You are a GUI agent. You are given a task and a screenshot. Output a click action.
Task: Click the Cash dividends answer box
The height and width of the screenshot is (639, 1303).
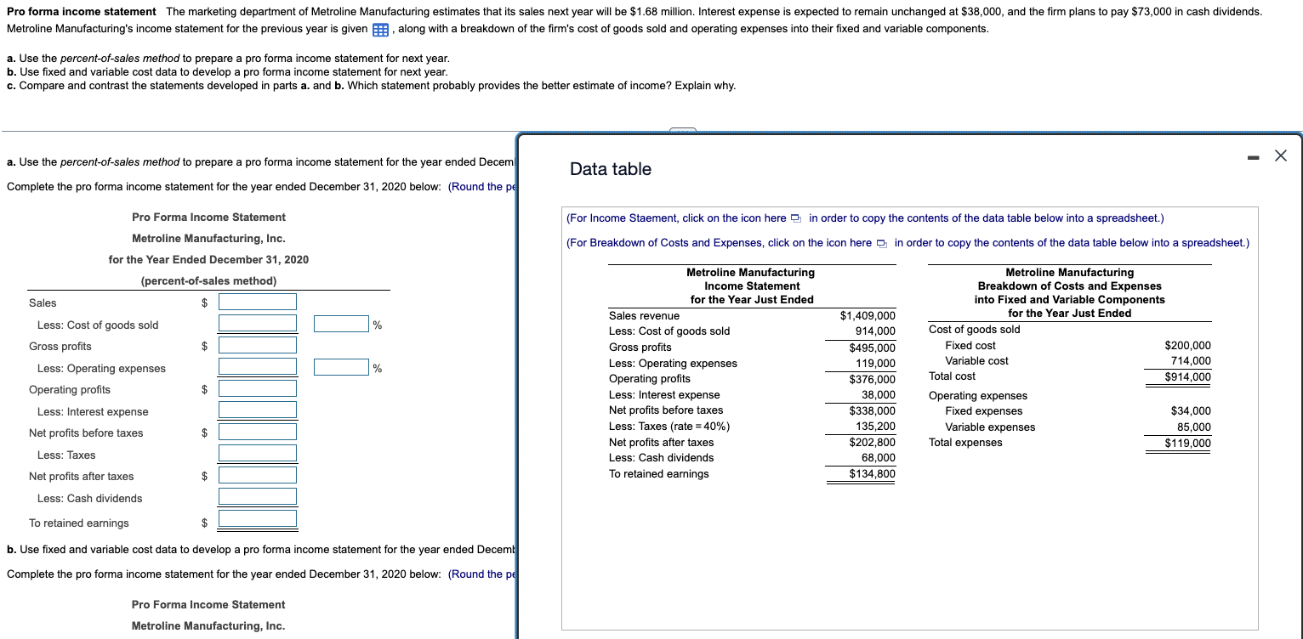pos(257,497)
